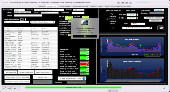Click the Refresh Table button
Viewport: 170px width, 92px height.
(43, 77)
